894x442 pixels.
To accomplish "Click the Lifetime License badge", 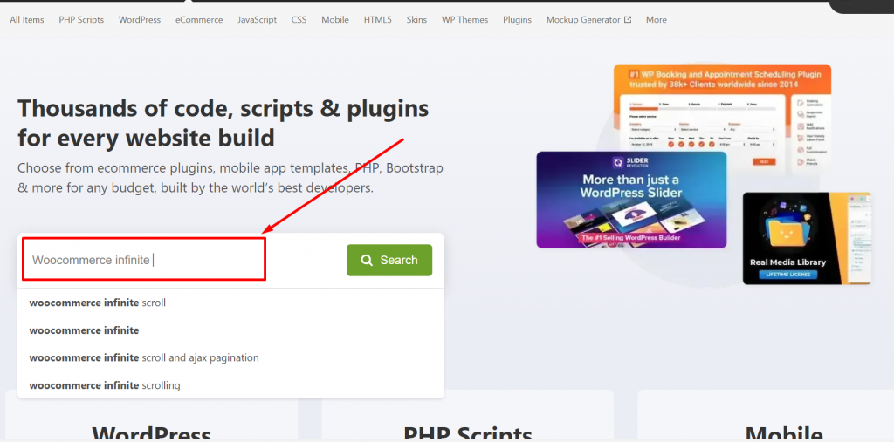I will [788, 275].
